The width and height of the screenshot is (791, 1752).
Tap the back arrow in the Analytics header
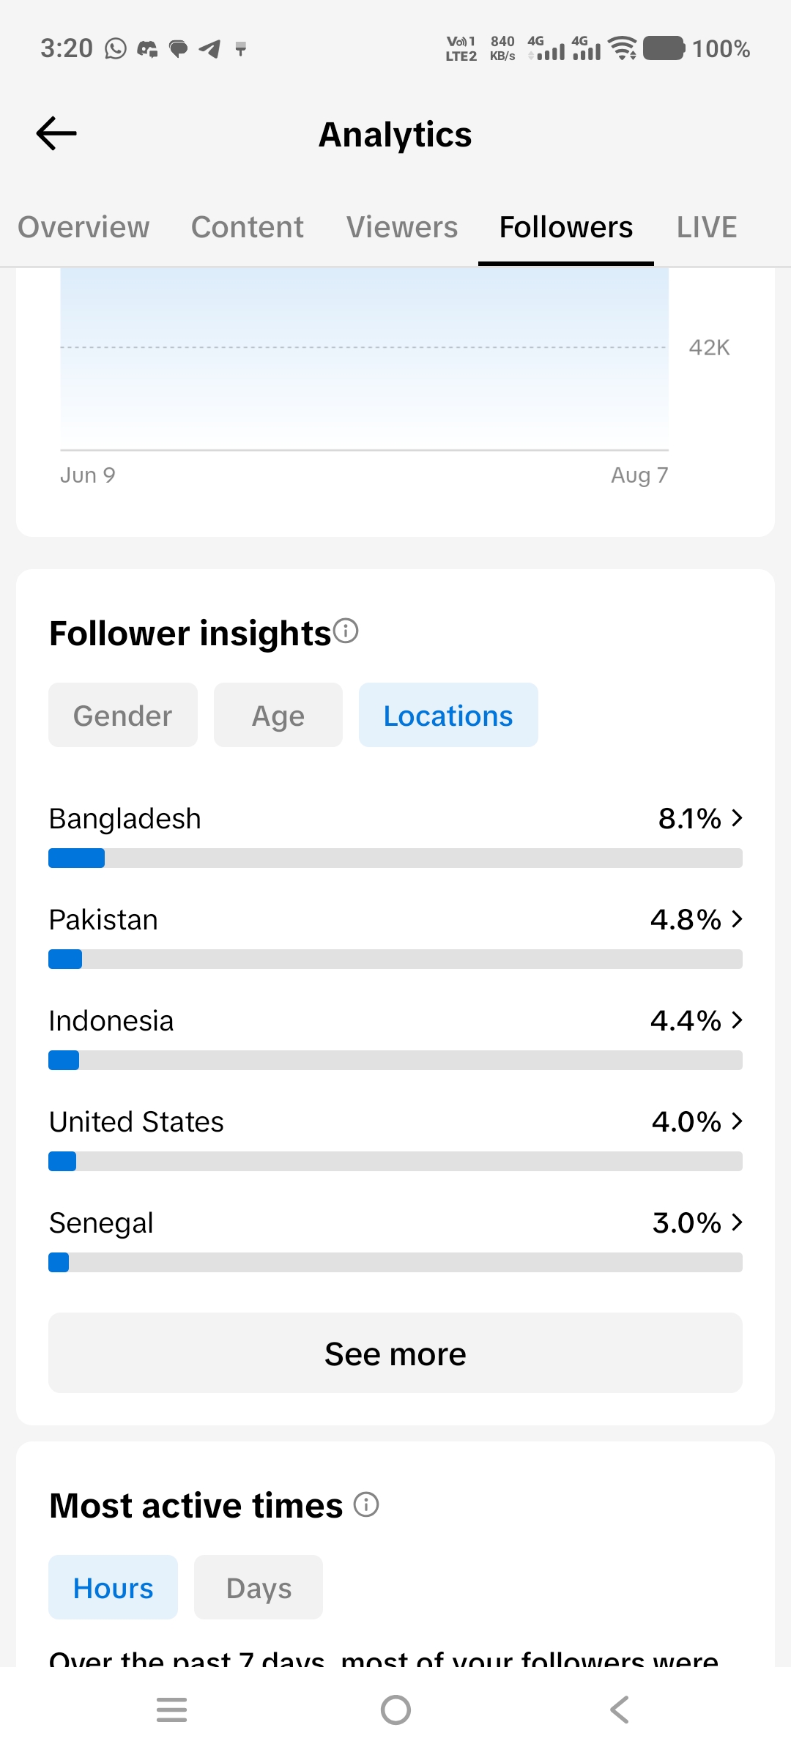tap(56, 133)
